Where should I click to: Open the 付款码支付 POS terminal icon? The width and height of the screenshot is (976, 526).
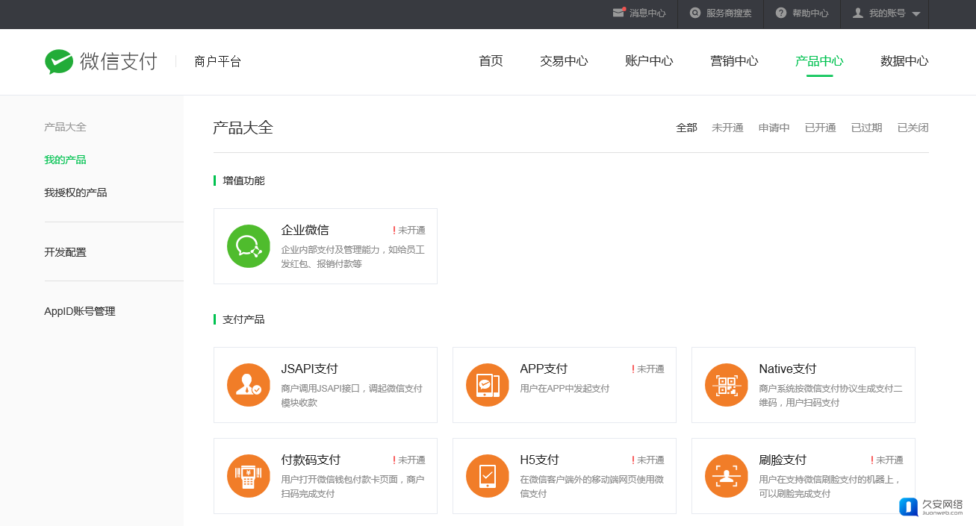coord(249,476)
